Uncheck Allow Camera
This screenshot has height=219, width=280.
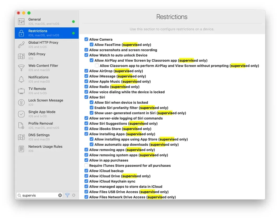coord(86,39)
